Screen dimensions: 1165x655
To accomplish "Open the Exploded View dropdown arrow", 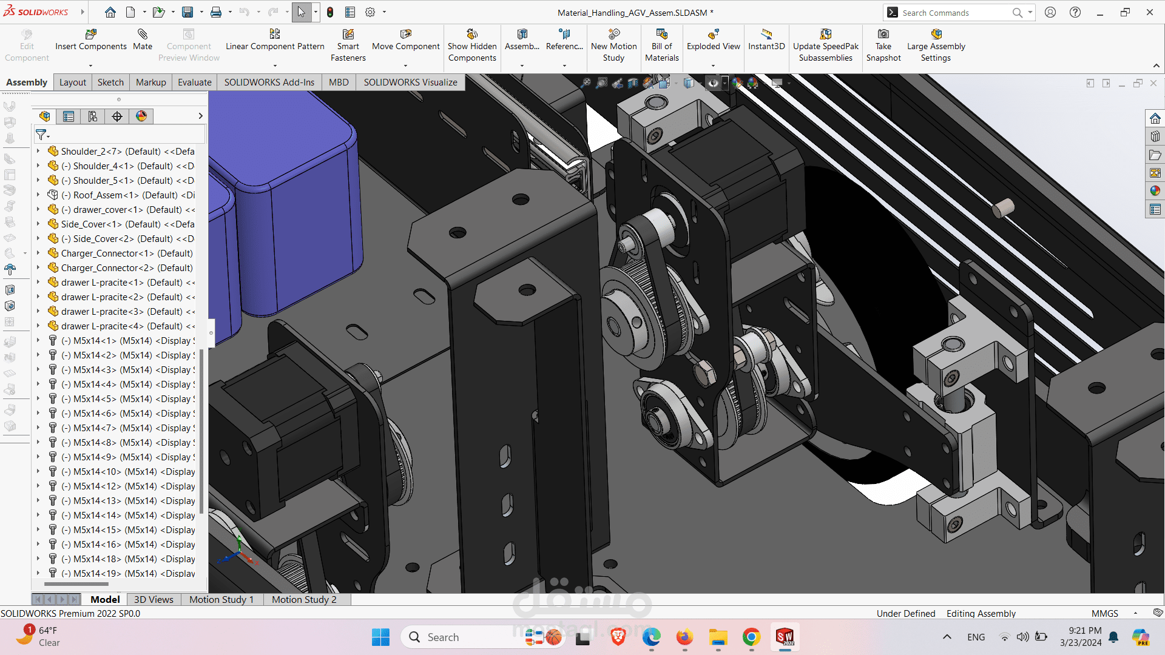I will pyautogui.click(x=713, y=65).
